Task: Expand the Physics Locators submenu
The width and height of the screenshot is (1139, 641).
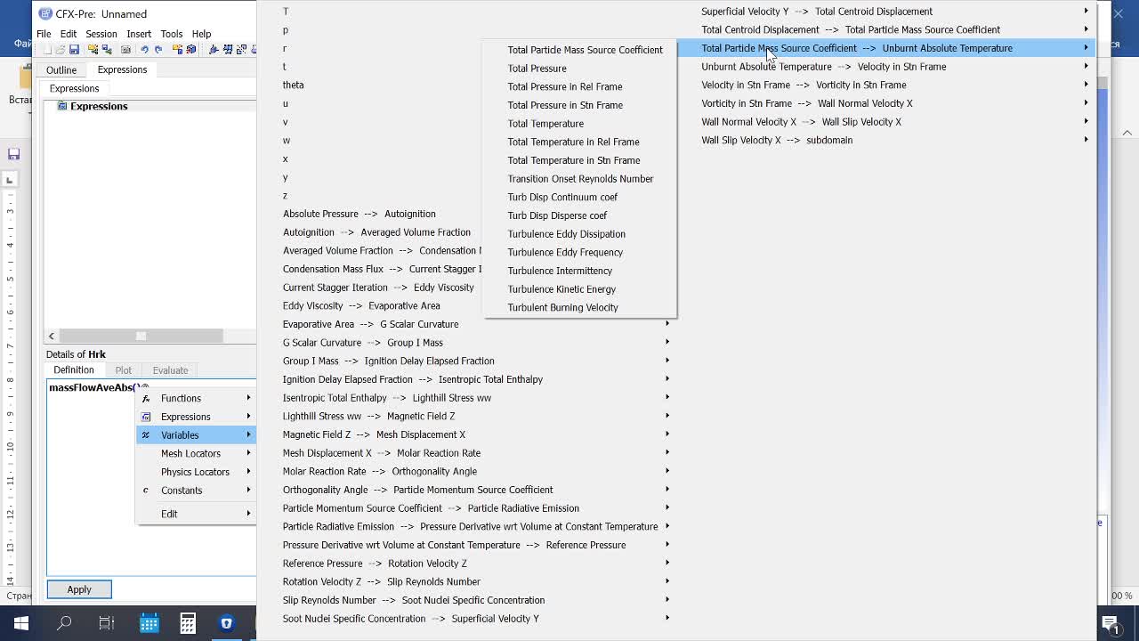Action: pos(197,472)
